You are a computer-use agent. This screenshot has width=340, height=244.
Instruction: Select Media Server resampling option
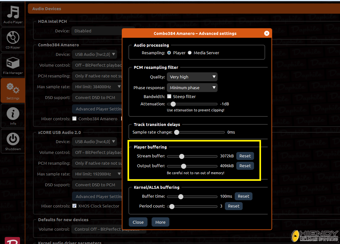(x=190, y=53)
